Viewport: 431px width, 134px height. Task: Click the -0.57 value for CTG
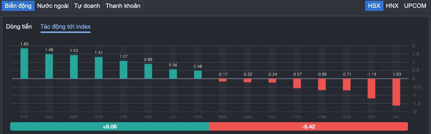click(297, 74)
